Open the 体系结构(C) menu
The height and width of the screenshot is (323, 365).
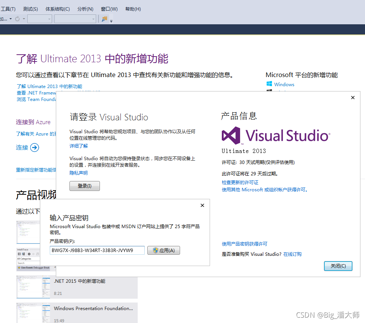point(57,9)
